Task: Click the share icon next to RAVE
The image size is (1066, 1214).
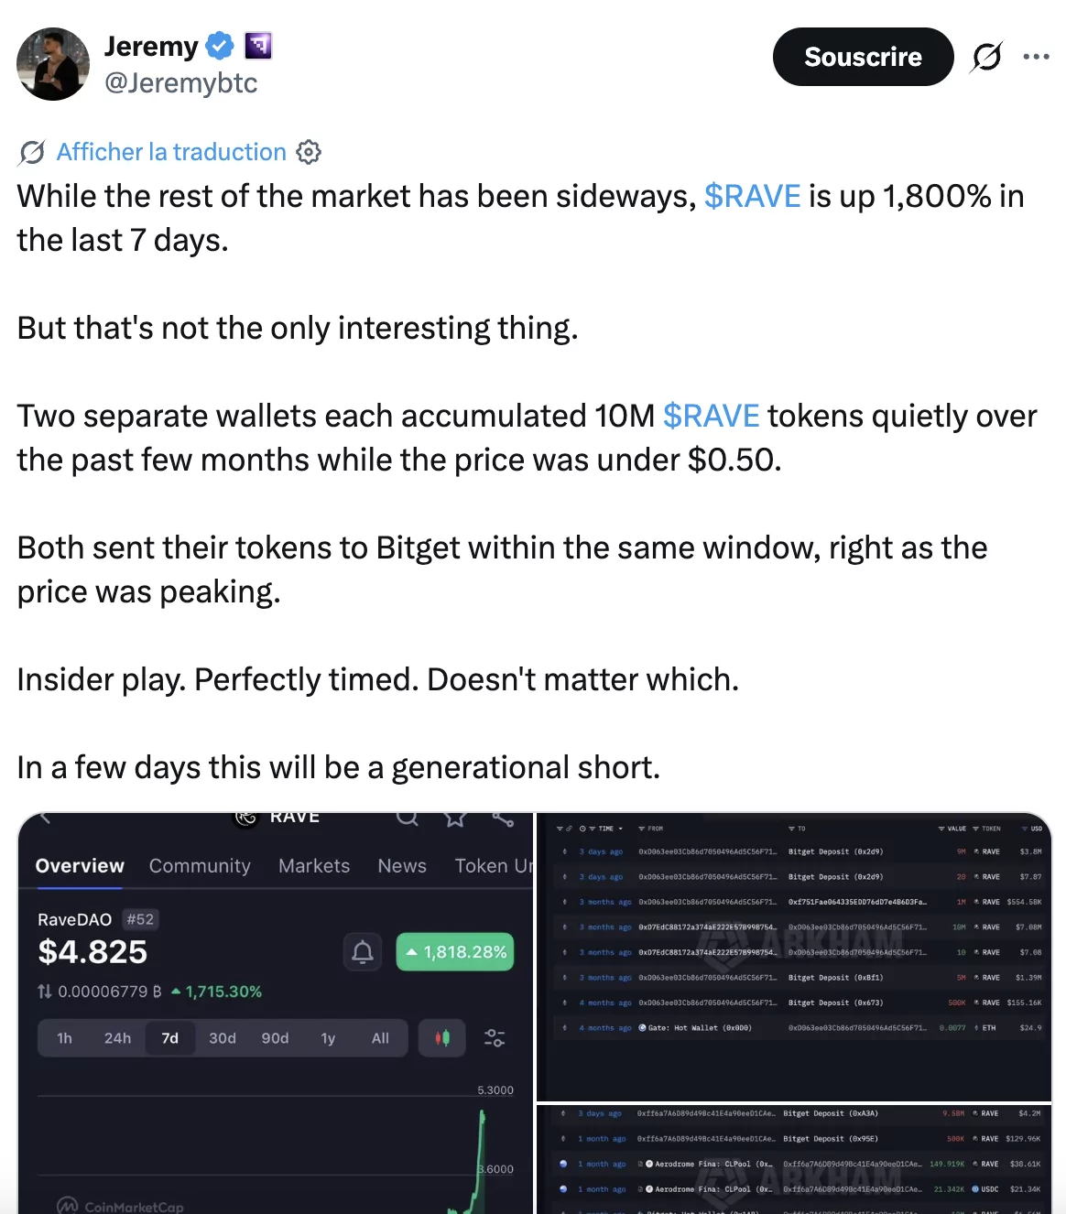Action: coord(501,819)
